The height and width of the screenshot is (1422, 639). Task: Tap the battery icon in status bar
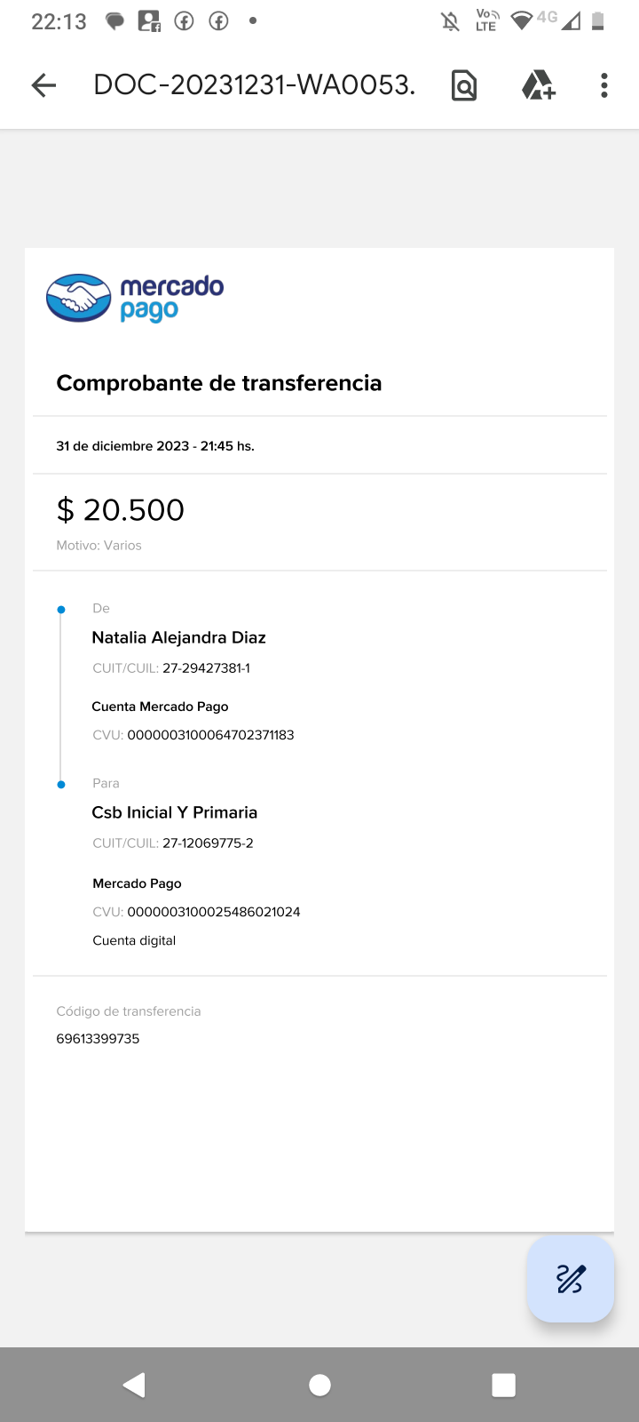(x=598, y=21)
